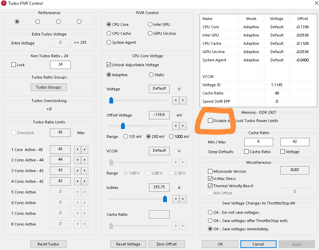Click the IccMax field showing 255.75

(159, 188)
